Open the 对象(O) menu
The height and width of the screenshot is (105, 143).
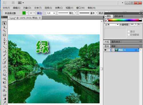(27, 8)
